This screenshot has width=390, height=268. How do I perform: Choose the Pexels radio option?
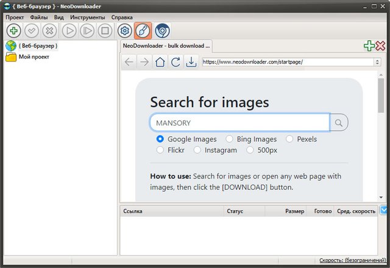pos(289,139)
